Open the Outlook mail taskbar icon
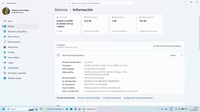 pos(75,109)
